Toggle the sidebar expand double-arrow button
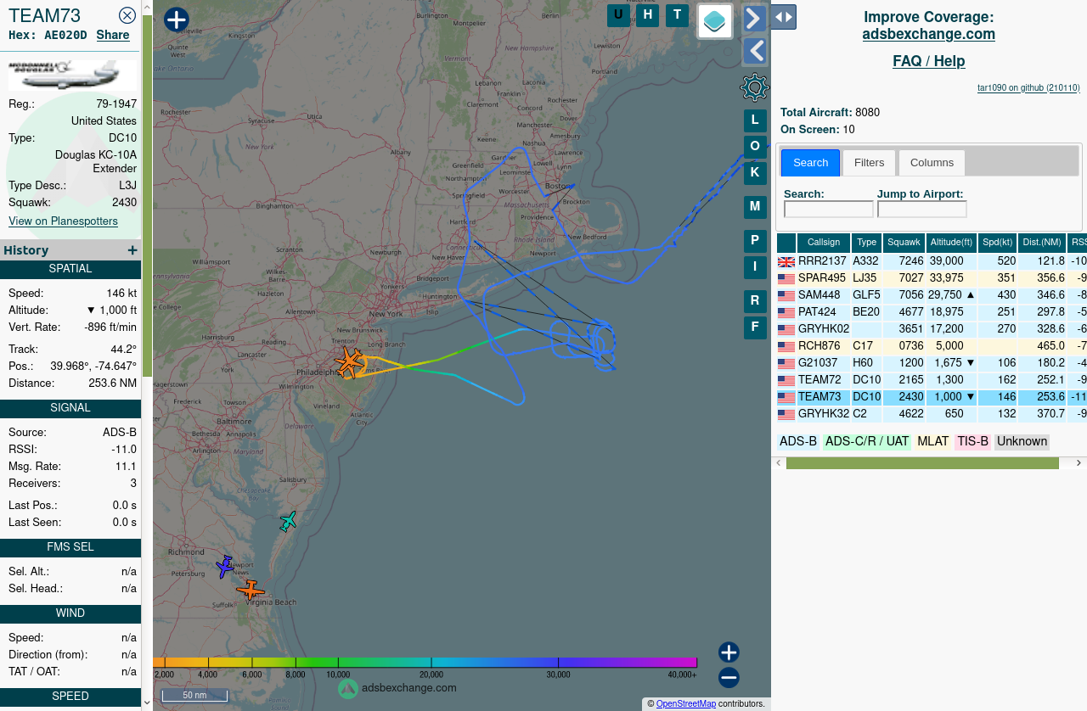This screenshot has height=711, width=1087. 784,17
